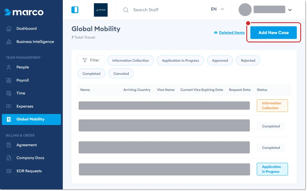Image resolution: width=307 pixels, height=191 pixels.
Task: Click the Name column header
Action: (x=85, y=90)
